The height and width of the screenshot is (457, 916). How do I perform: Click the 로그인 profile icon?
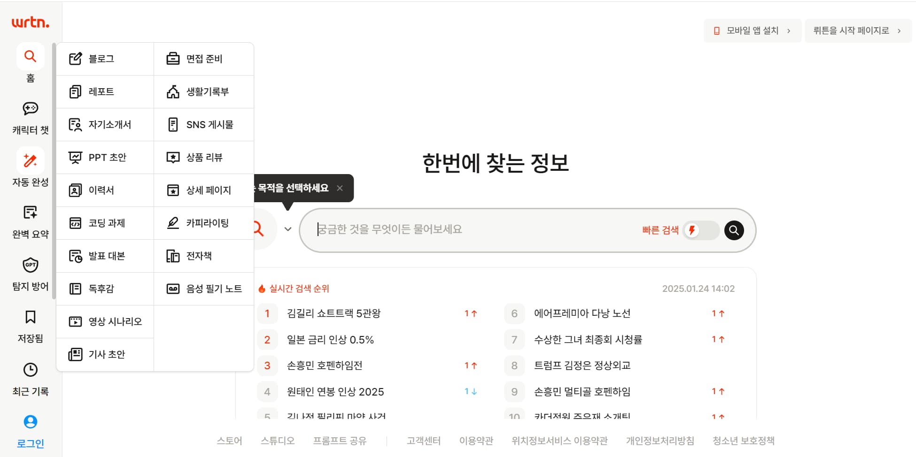click(30, 422)
